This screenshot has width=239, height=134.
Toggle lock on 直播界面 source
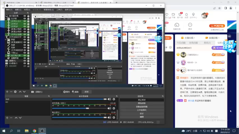point(28,58)
